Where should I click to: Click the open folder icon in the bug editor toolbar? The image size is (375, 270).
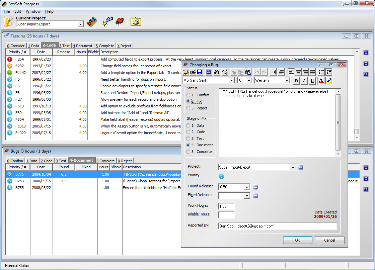point(193,72)
